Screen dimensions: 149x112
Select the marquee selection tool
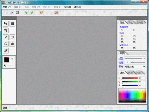12,24
